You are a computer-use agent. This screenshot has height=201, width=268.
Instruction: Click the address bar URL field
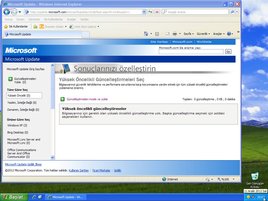click(x=83, y=12)
